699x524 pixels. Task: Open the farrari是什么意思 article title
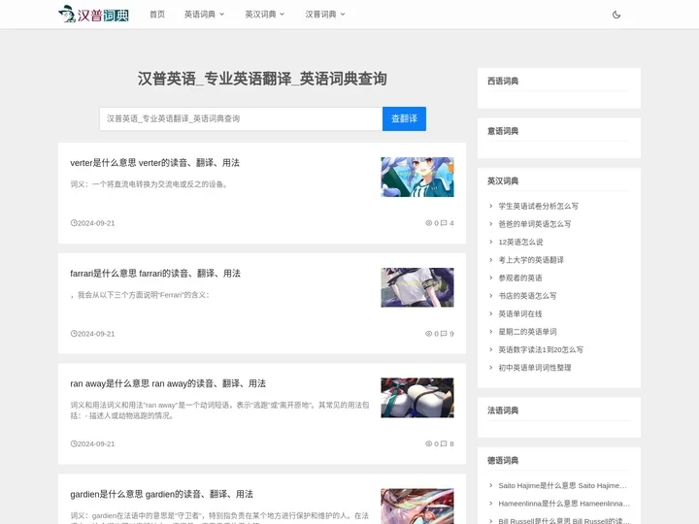point(155,273)
